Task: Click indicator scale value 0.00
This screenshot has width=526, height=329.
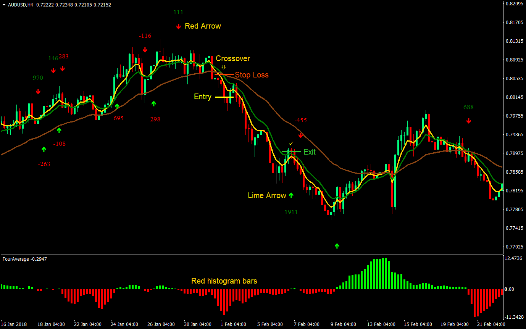Action: (x=510, y=289)
